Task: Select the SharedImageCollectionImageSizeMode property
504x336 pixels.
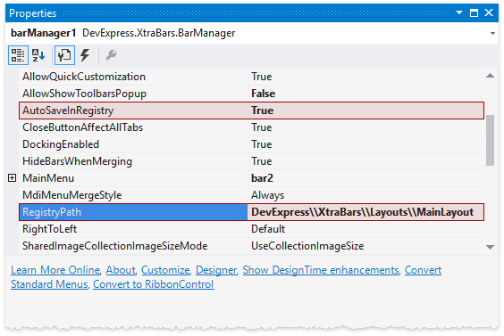Action: pos(133,246)
